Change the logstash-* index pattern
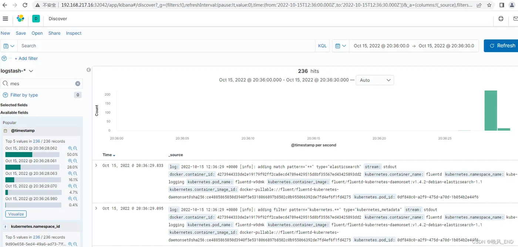This screenshot has height=247, width=518. [x=17, y=71]
